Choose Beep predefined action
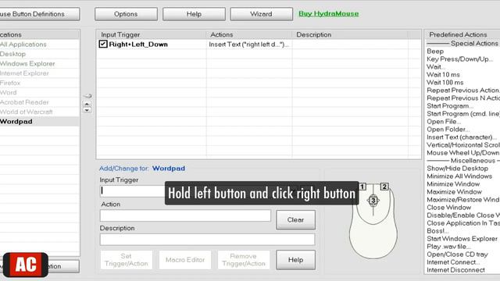The image size is (500, 281). [x=435, y=52]
